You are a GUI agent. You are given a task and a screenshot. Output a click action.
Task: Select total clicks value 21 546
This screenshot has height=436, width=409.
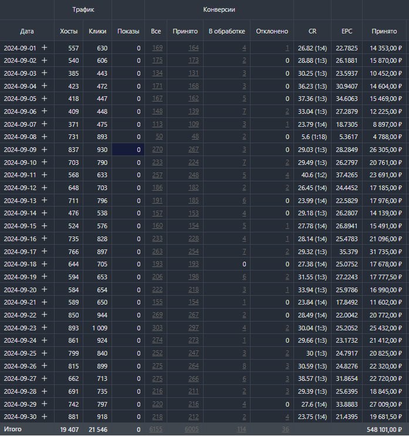point(98,430)
